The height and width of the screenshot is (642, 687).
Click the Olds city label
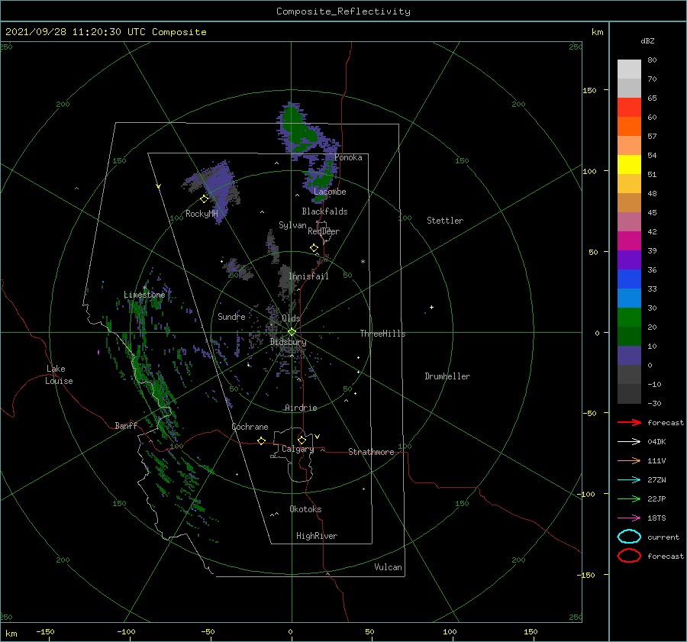(291, 318)
